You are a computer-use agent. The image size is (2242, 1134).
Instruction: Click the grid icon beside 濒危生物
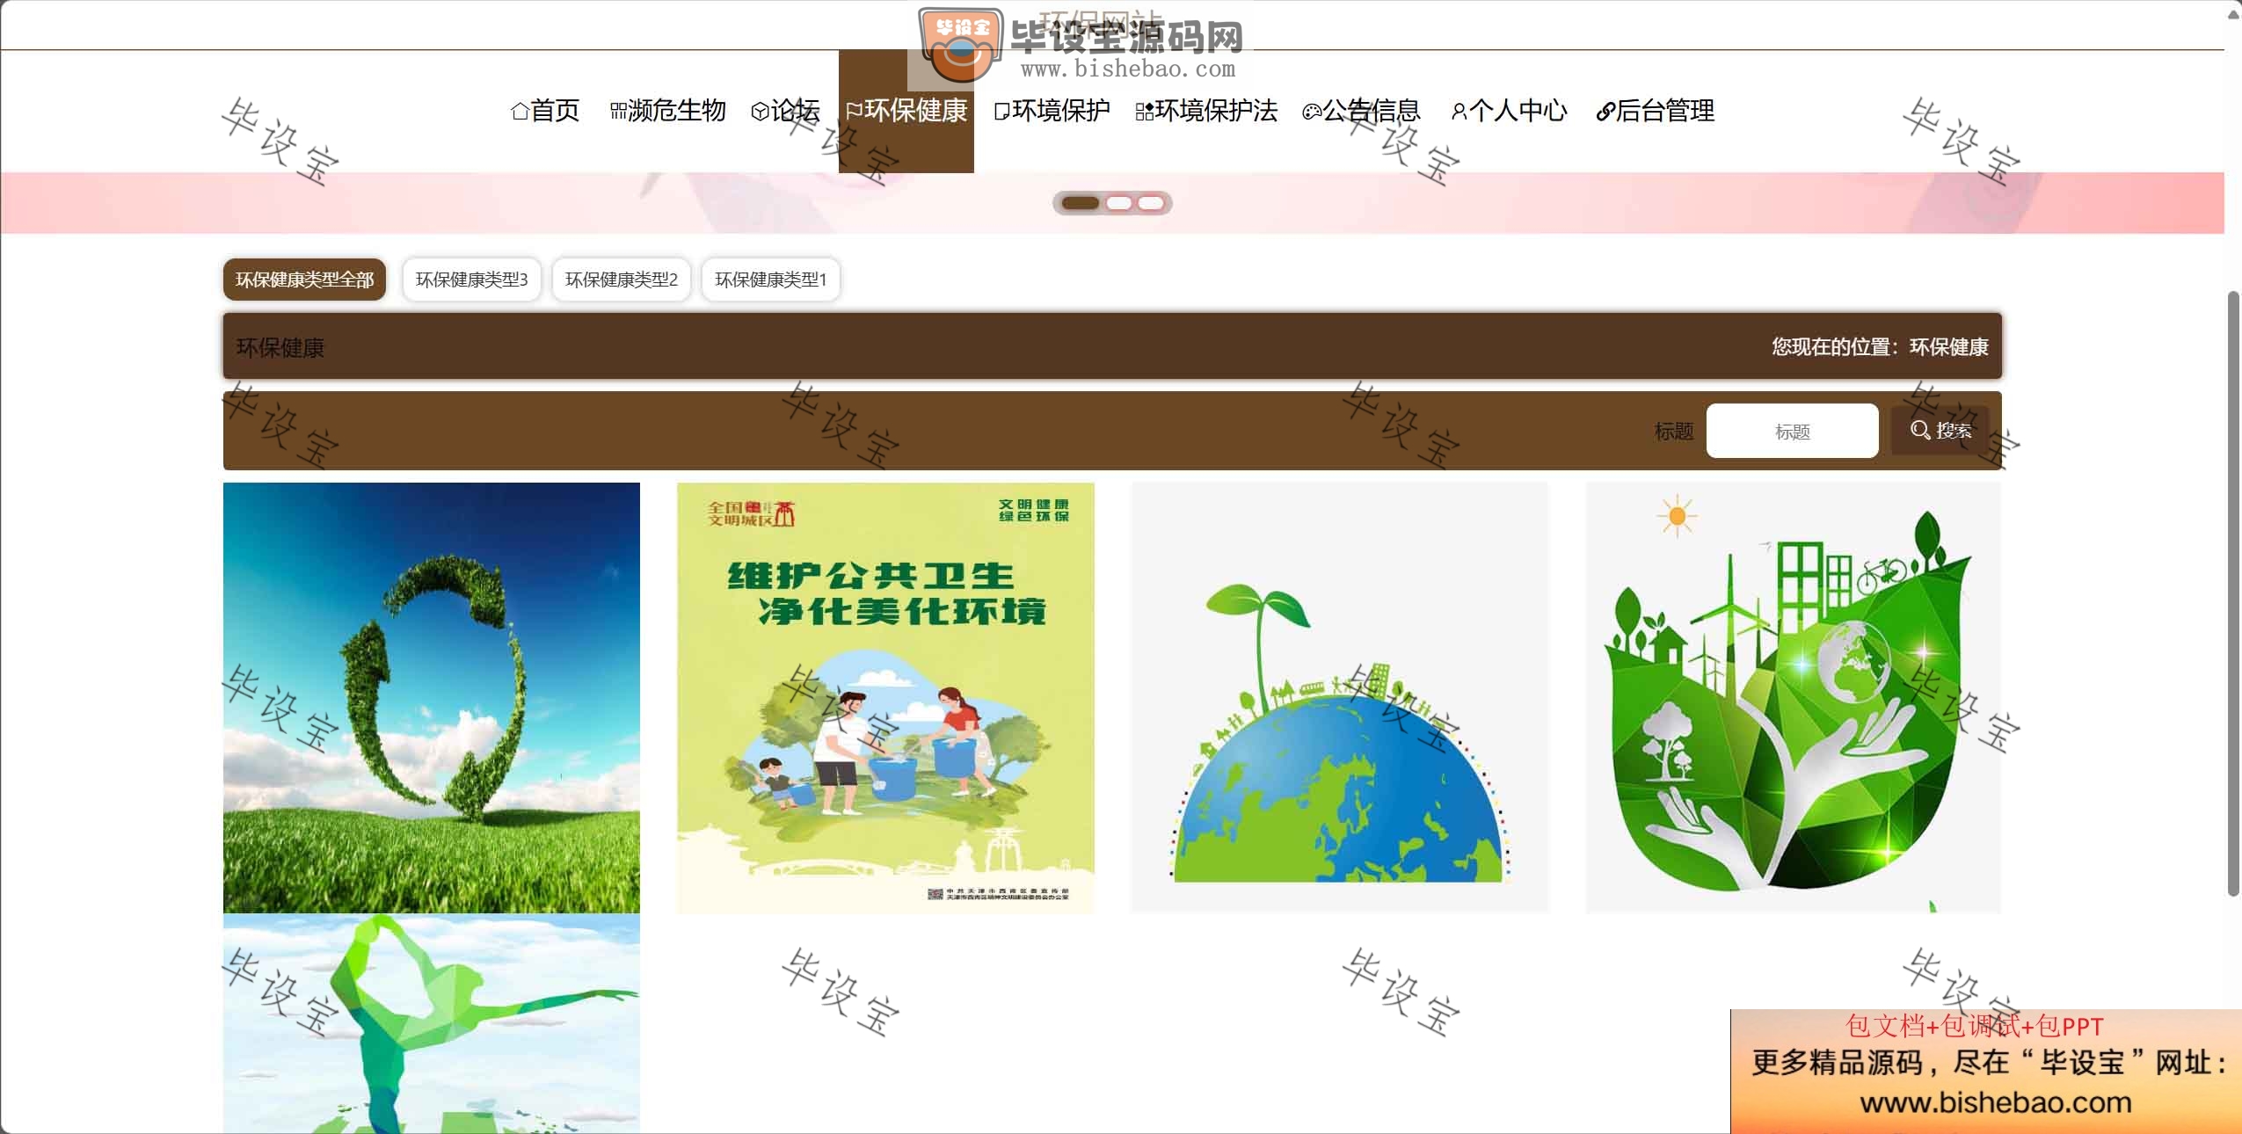click(619, 112)
